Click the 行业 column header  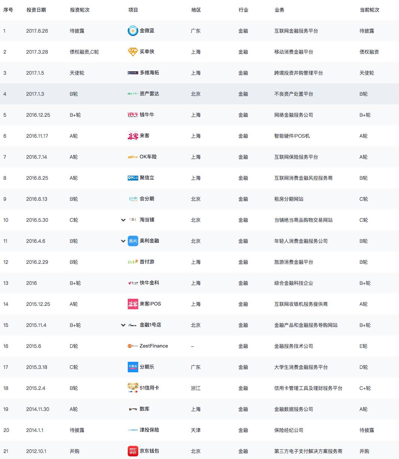tap(243, 10)
